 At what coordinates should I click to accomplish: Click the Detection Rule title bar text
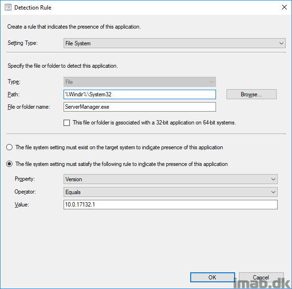(x=33, y=8)
